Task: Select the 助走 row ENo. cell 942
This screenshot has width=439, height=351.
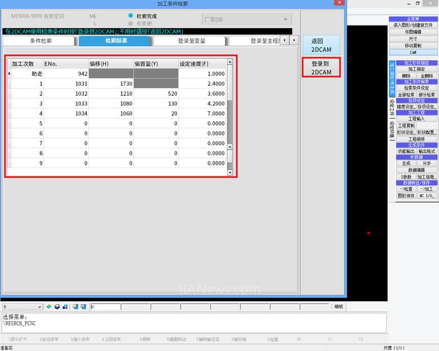Action: [x=66, y=74]
